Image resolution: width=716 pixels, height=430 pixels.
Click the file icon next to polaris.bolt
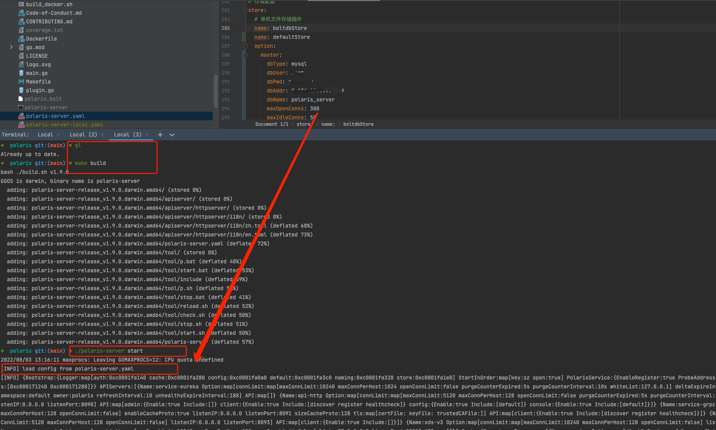click(20, 99)
